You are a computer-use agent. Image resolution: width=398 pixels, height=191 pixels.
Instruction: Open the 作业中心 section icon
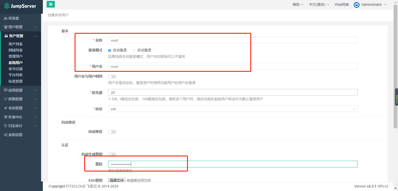click(x=6, y=117)
